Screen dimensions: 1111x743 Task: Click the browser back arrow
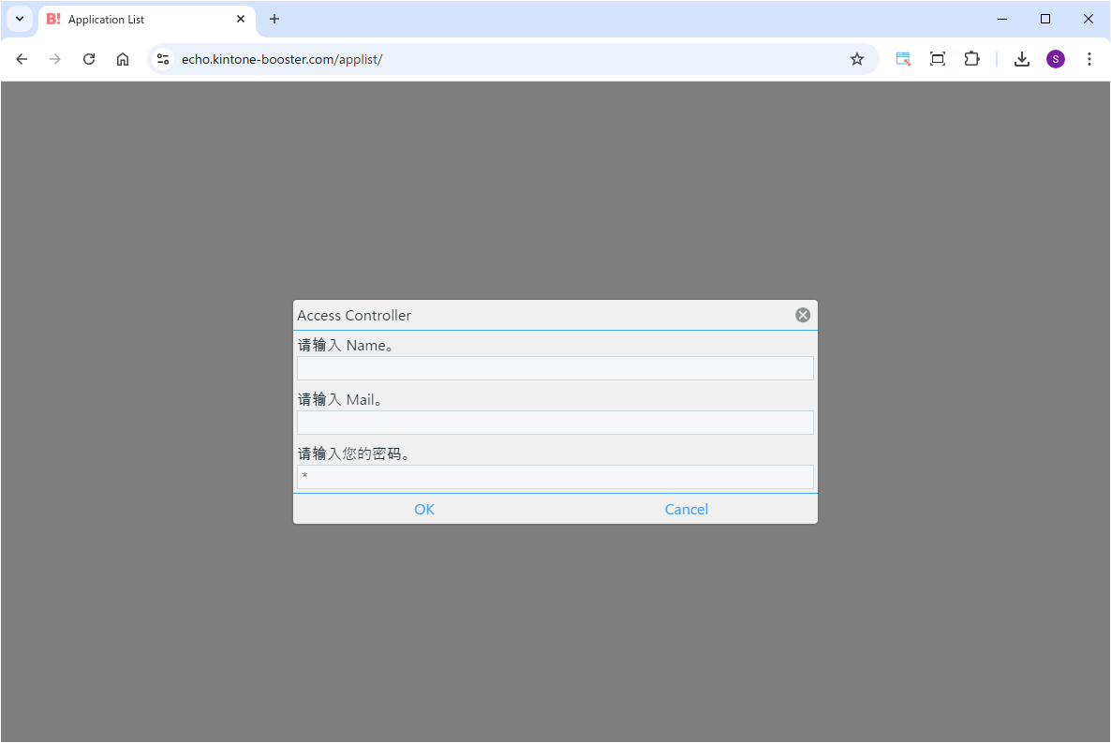[22, 59]
